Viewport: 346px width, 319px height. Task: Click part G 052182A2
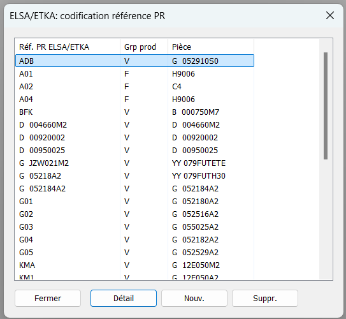click(x=195, y=240)
